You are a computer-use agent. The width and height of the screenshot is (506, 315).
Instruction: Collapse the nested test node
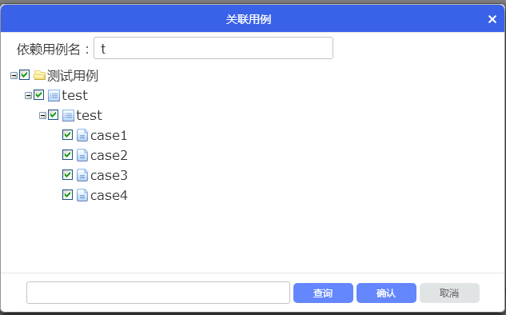tap(42, 116)
